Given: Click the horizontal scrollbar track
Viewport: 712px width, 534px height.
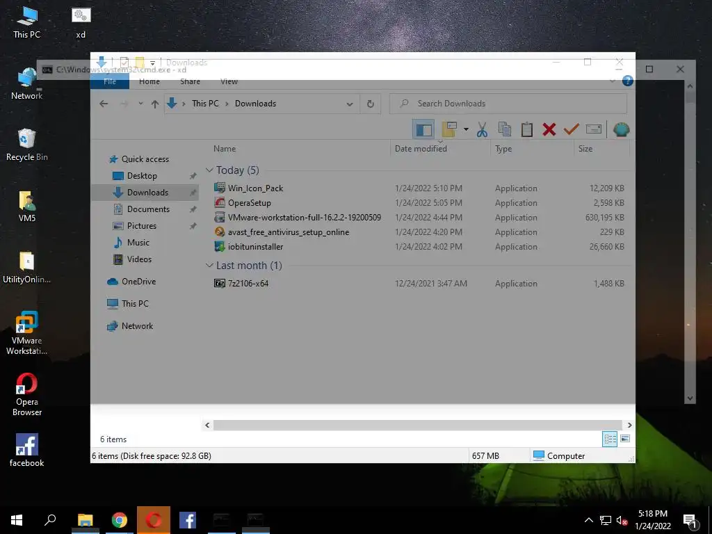Looking at the screenshot, I should (418, 425).
